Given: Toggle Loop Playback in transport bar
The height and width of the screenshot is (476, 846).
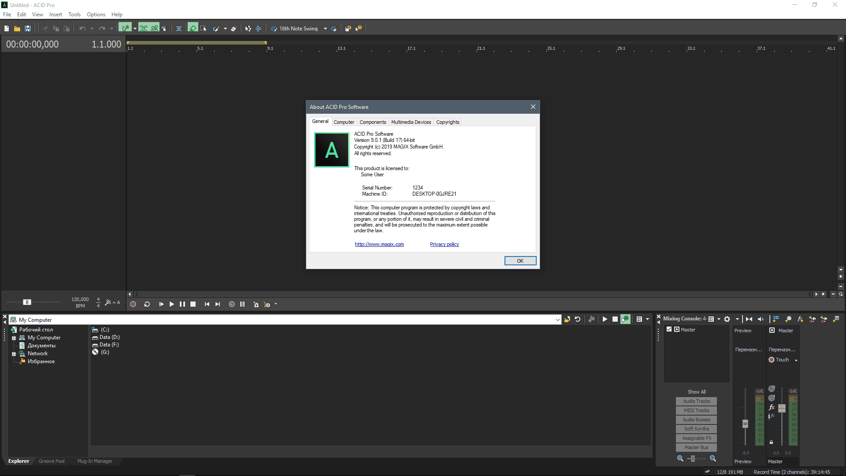Looking at the screenshot, I should coord(147,305).
